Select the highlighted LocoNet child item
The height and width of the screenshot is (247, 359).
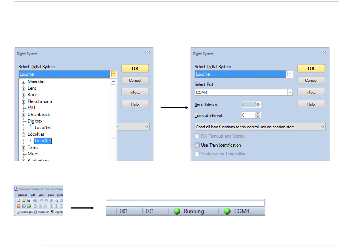tap(43, 141)
